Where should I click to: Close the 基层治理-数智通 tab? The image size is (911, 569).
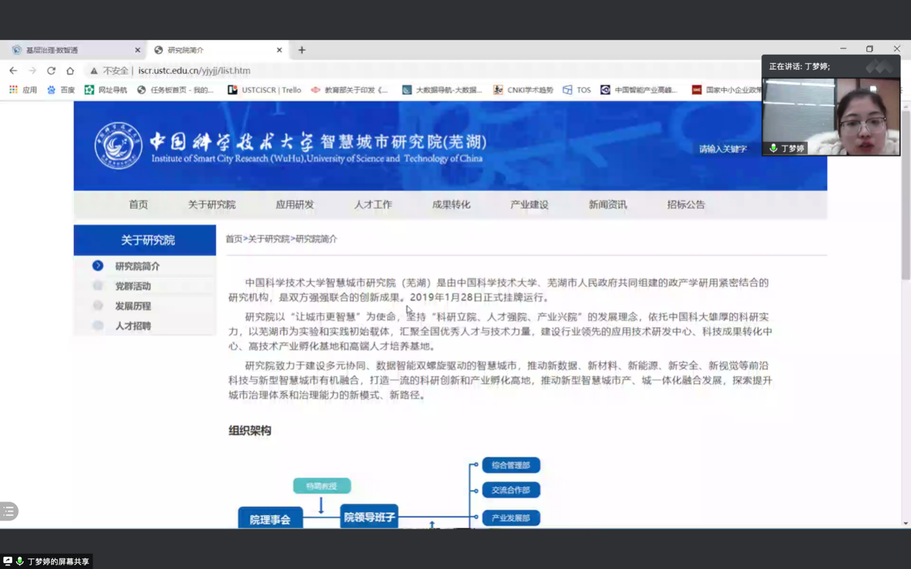point(137,50)
